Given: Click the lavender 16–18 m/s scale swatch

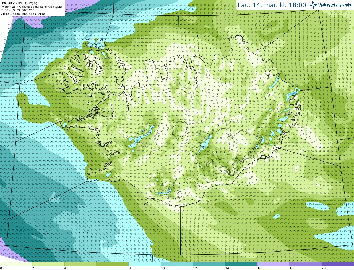Looking at the screenshot, I should (x=274, y=264).
